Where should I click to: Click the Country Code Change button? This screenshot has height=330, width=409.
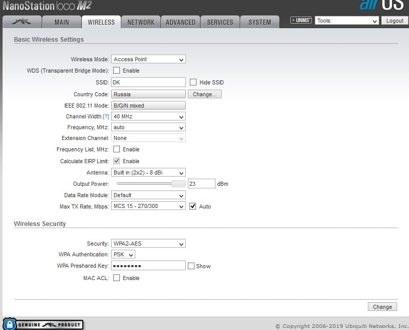[205, 94]
